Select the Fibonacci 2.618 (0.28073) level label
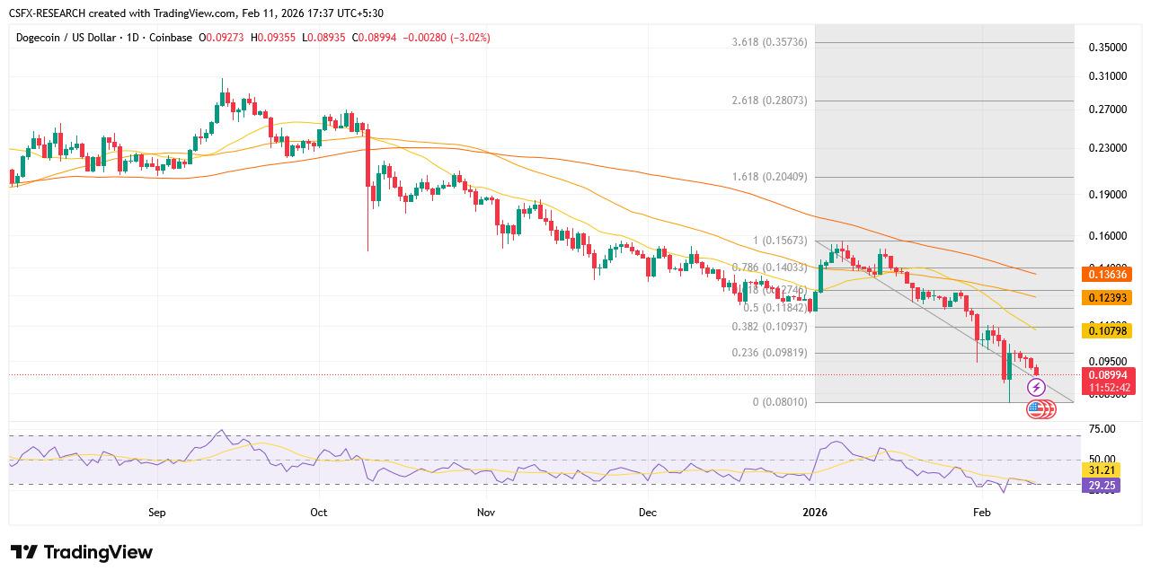Viewport: 1151px width, 579px height. point(769,101)
